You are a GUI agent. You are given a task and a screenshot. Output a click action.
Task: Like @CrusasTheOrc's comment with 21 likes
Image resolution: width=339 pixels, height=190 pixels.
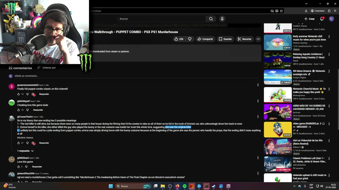coord(19,143)
